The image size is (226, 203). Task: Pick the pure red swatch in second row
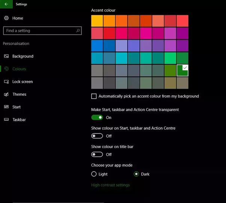pos(109,33)
